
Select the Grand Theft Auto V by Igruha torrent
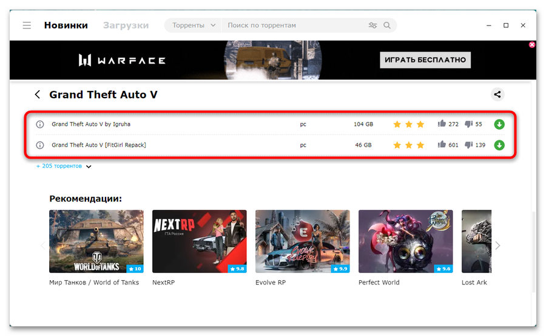point(91,124)
